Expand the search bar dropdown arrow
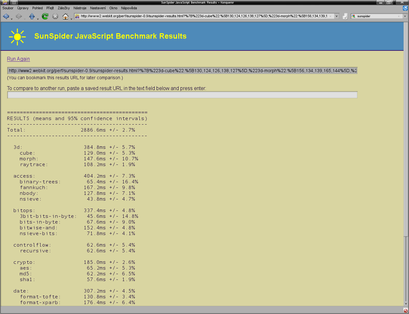This screenshot has height=314, width=409. [x=405, y=16]
